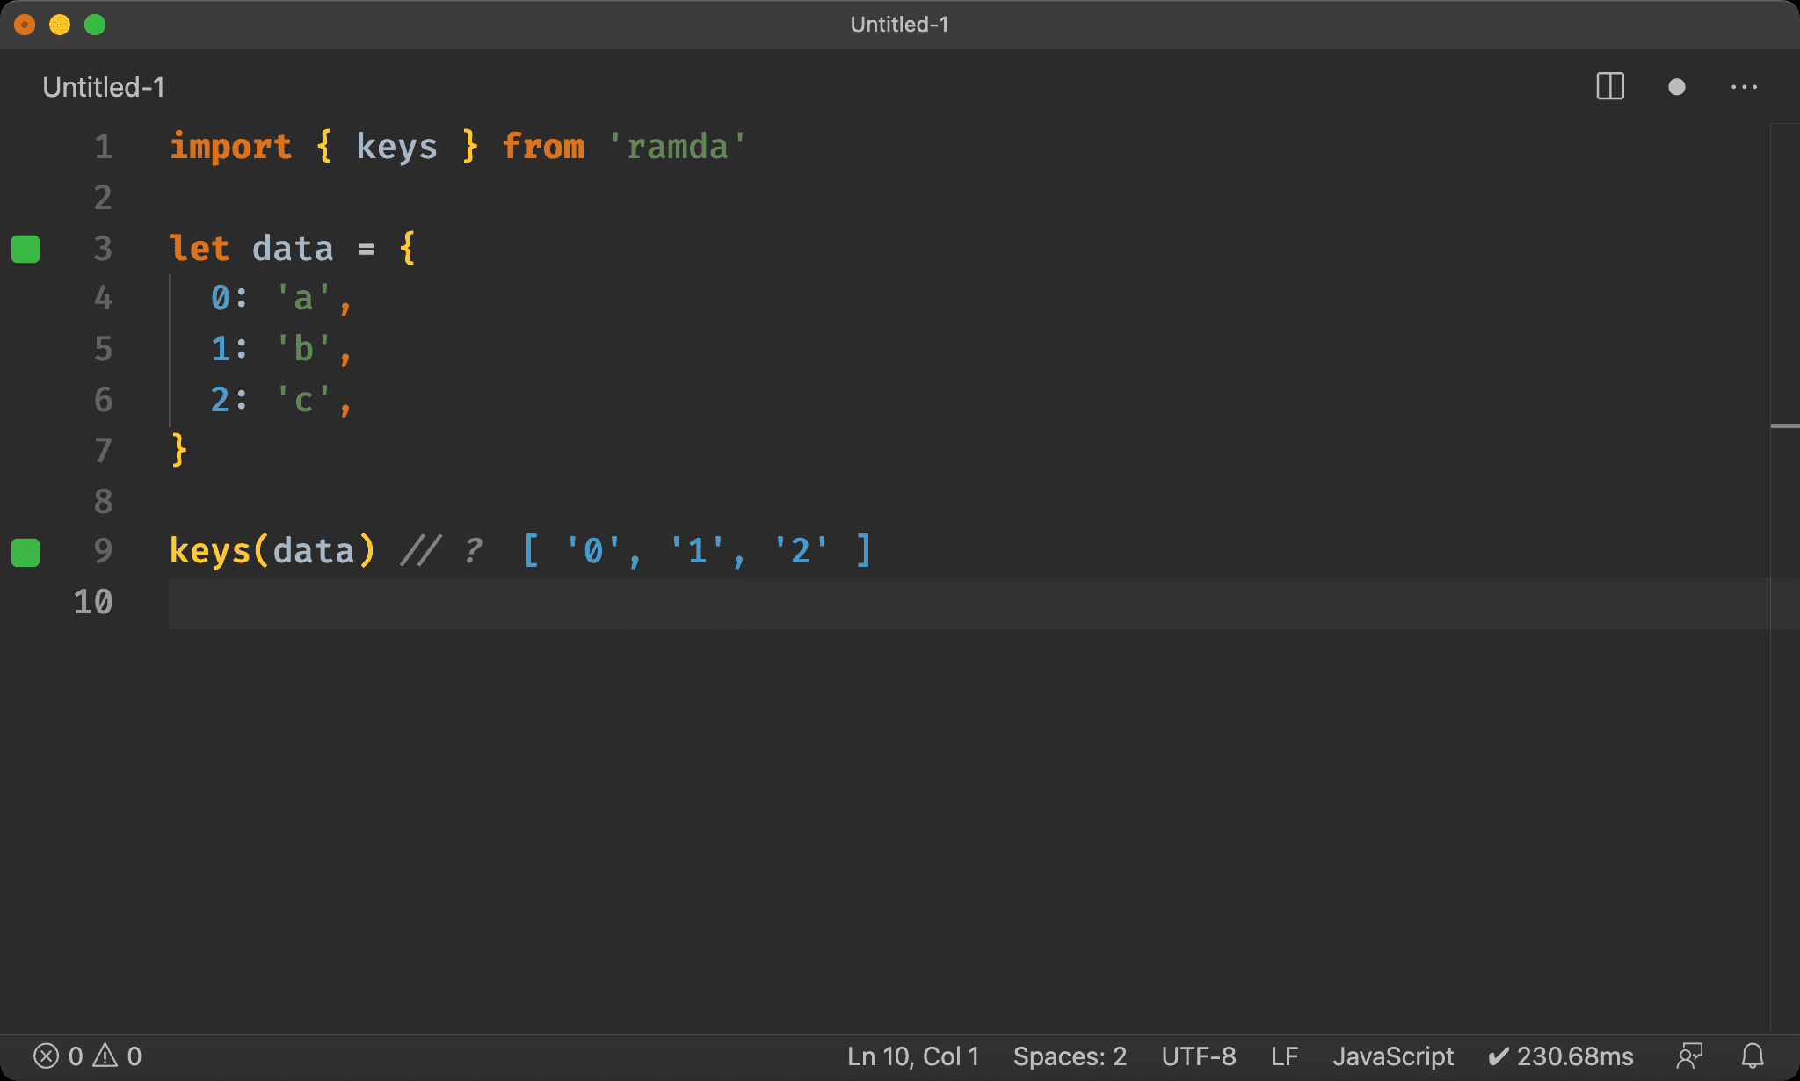Screen dimensions: 1800x1081
Task: Click the errors count icon in status bar
Action: [x=47, y=1056]
